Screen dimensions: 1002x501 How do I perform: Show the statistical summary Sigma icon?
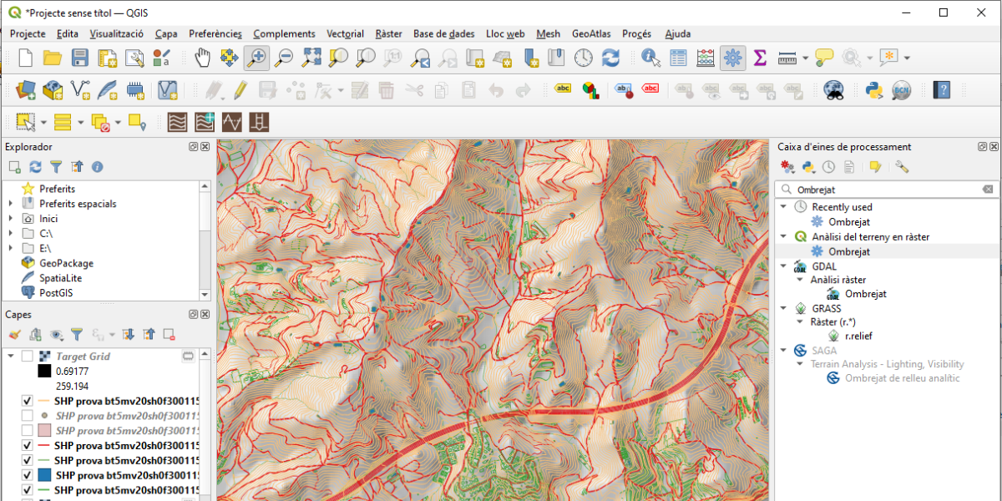[x=760, y=58]
